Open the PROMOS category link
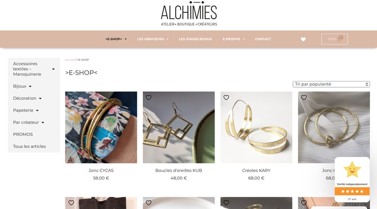 point(23,134)
